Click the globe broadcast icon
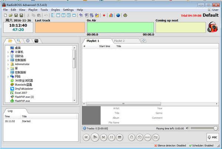The width and height of the screenshot is (222, 149). (x=118, y=15)
